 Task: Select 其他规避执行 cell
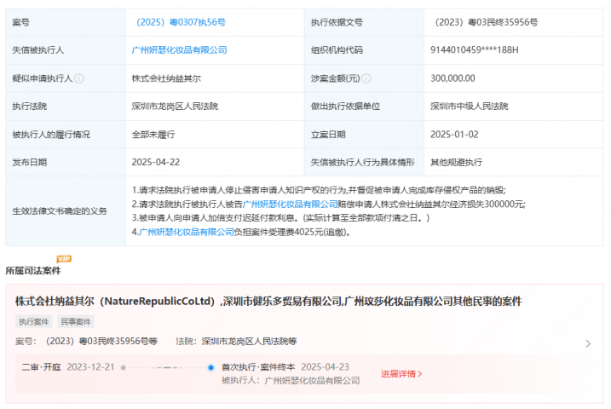tap(456, 162)
